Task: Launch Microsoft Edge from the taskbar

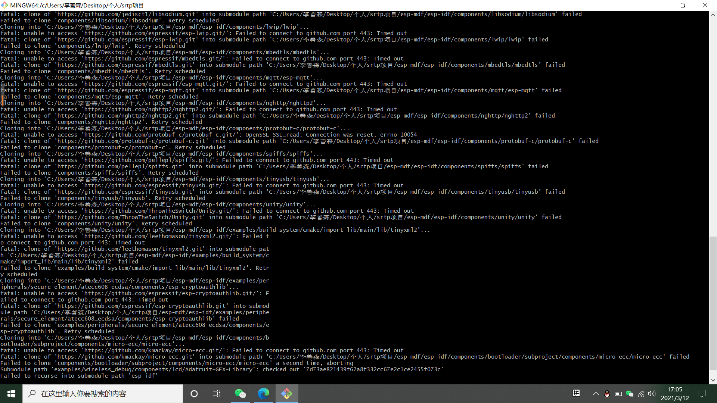Action: 264,394
